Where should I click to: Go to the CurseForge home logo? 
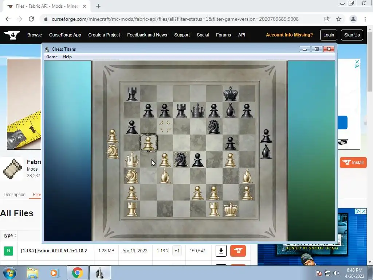coord(12,35)
